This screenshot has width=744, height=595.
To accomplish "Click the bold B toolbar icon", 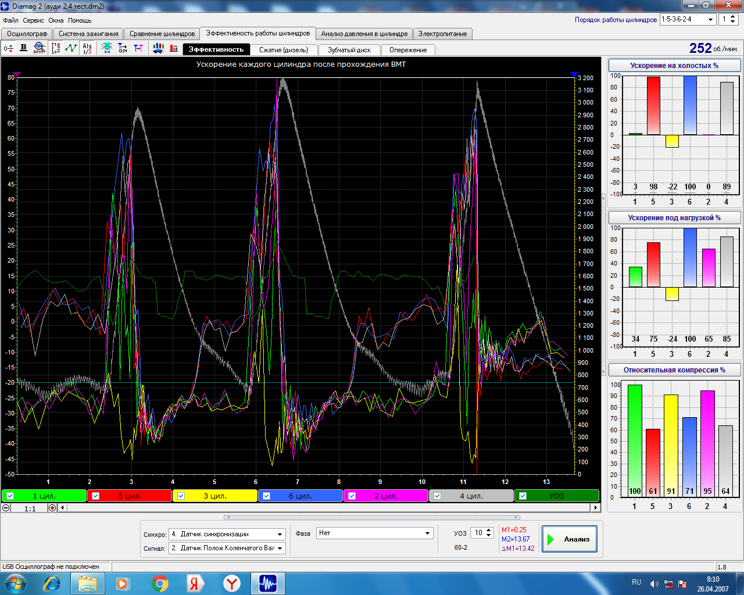I will pos(24,48).
